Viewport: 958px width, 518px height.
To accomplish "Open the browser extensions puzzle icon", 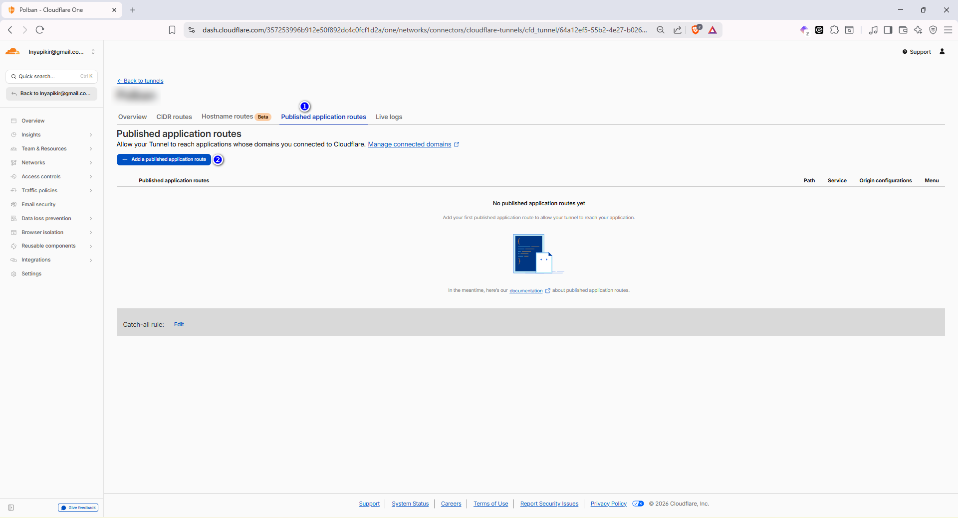I will click(834, 30).
